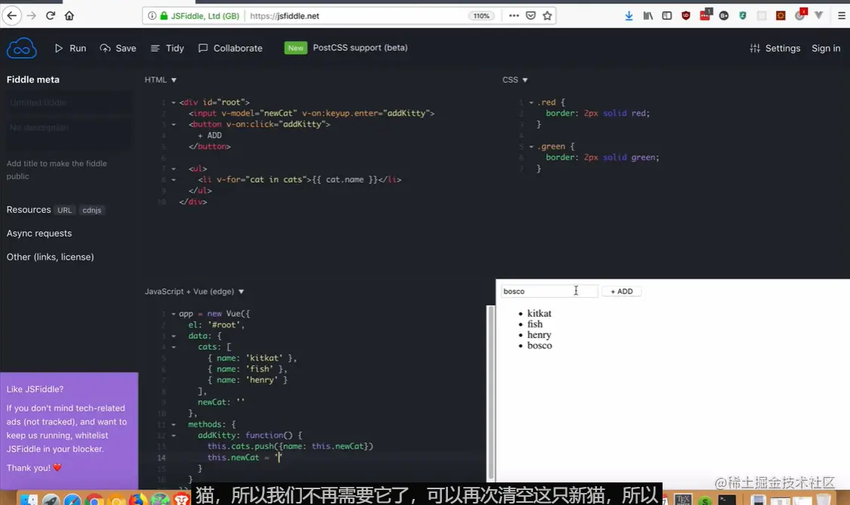Viewport: 850px width, 505px height.
Task: Collapse the ul element fold arrow
Action: click(x=173, y=169)
